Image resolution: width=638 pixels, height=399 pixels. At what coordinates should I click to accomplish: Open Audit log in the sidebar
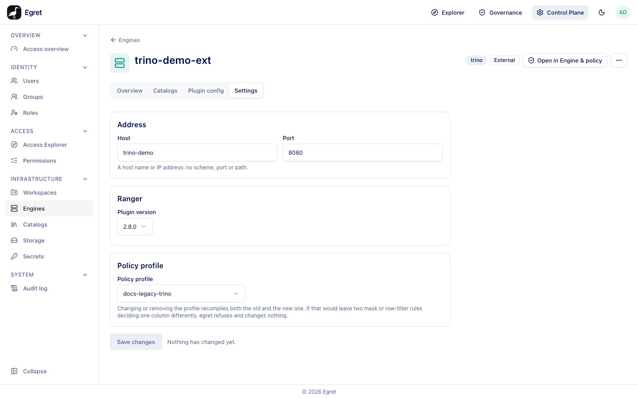49,288
